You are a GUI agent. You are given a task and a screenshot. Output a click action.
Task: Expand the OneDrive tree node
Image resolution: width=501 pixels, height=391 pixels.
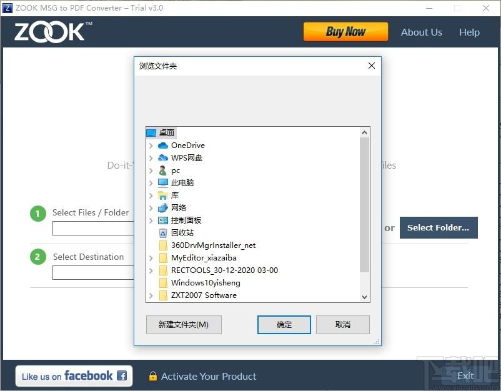(x=151, y=146)
